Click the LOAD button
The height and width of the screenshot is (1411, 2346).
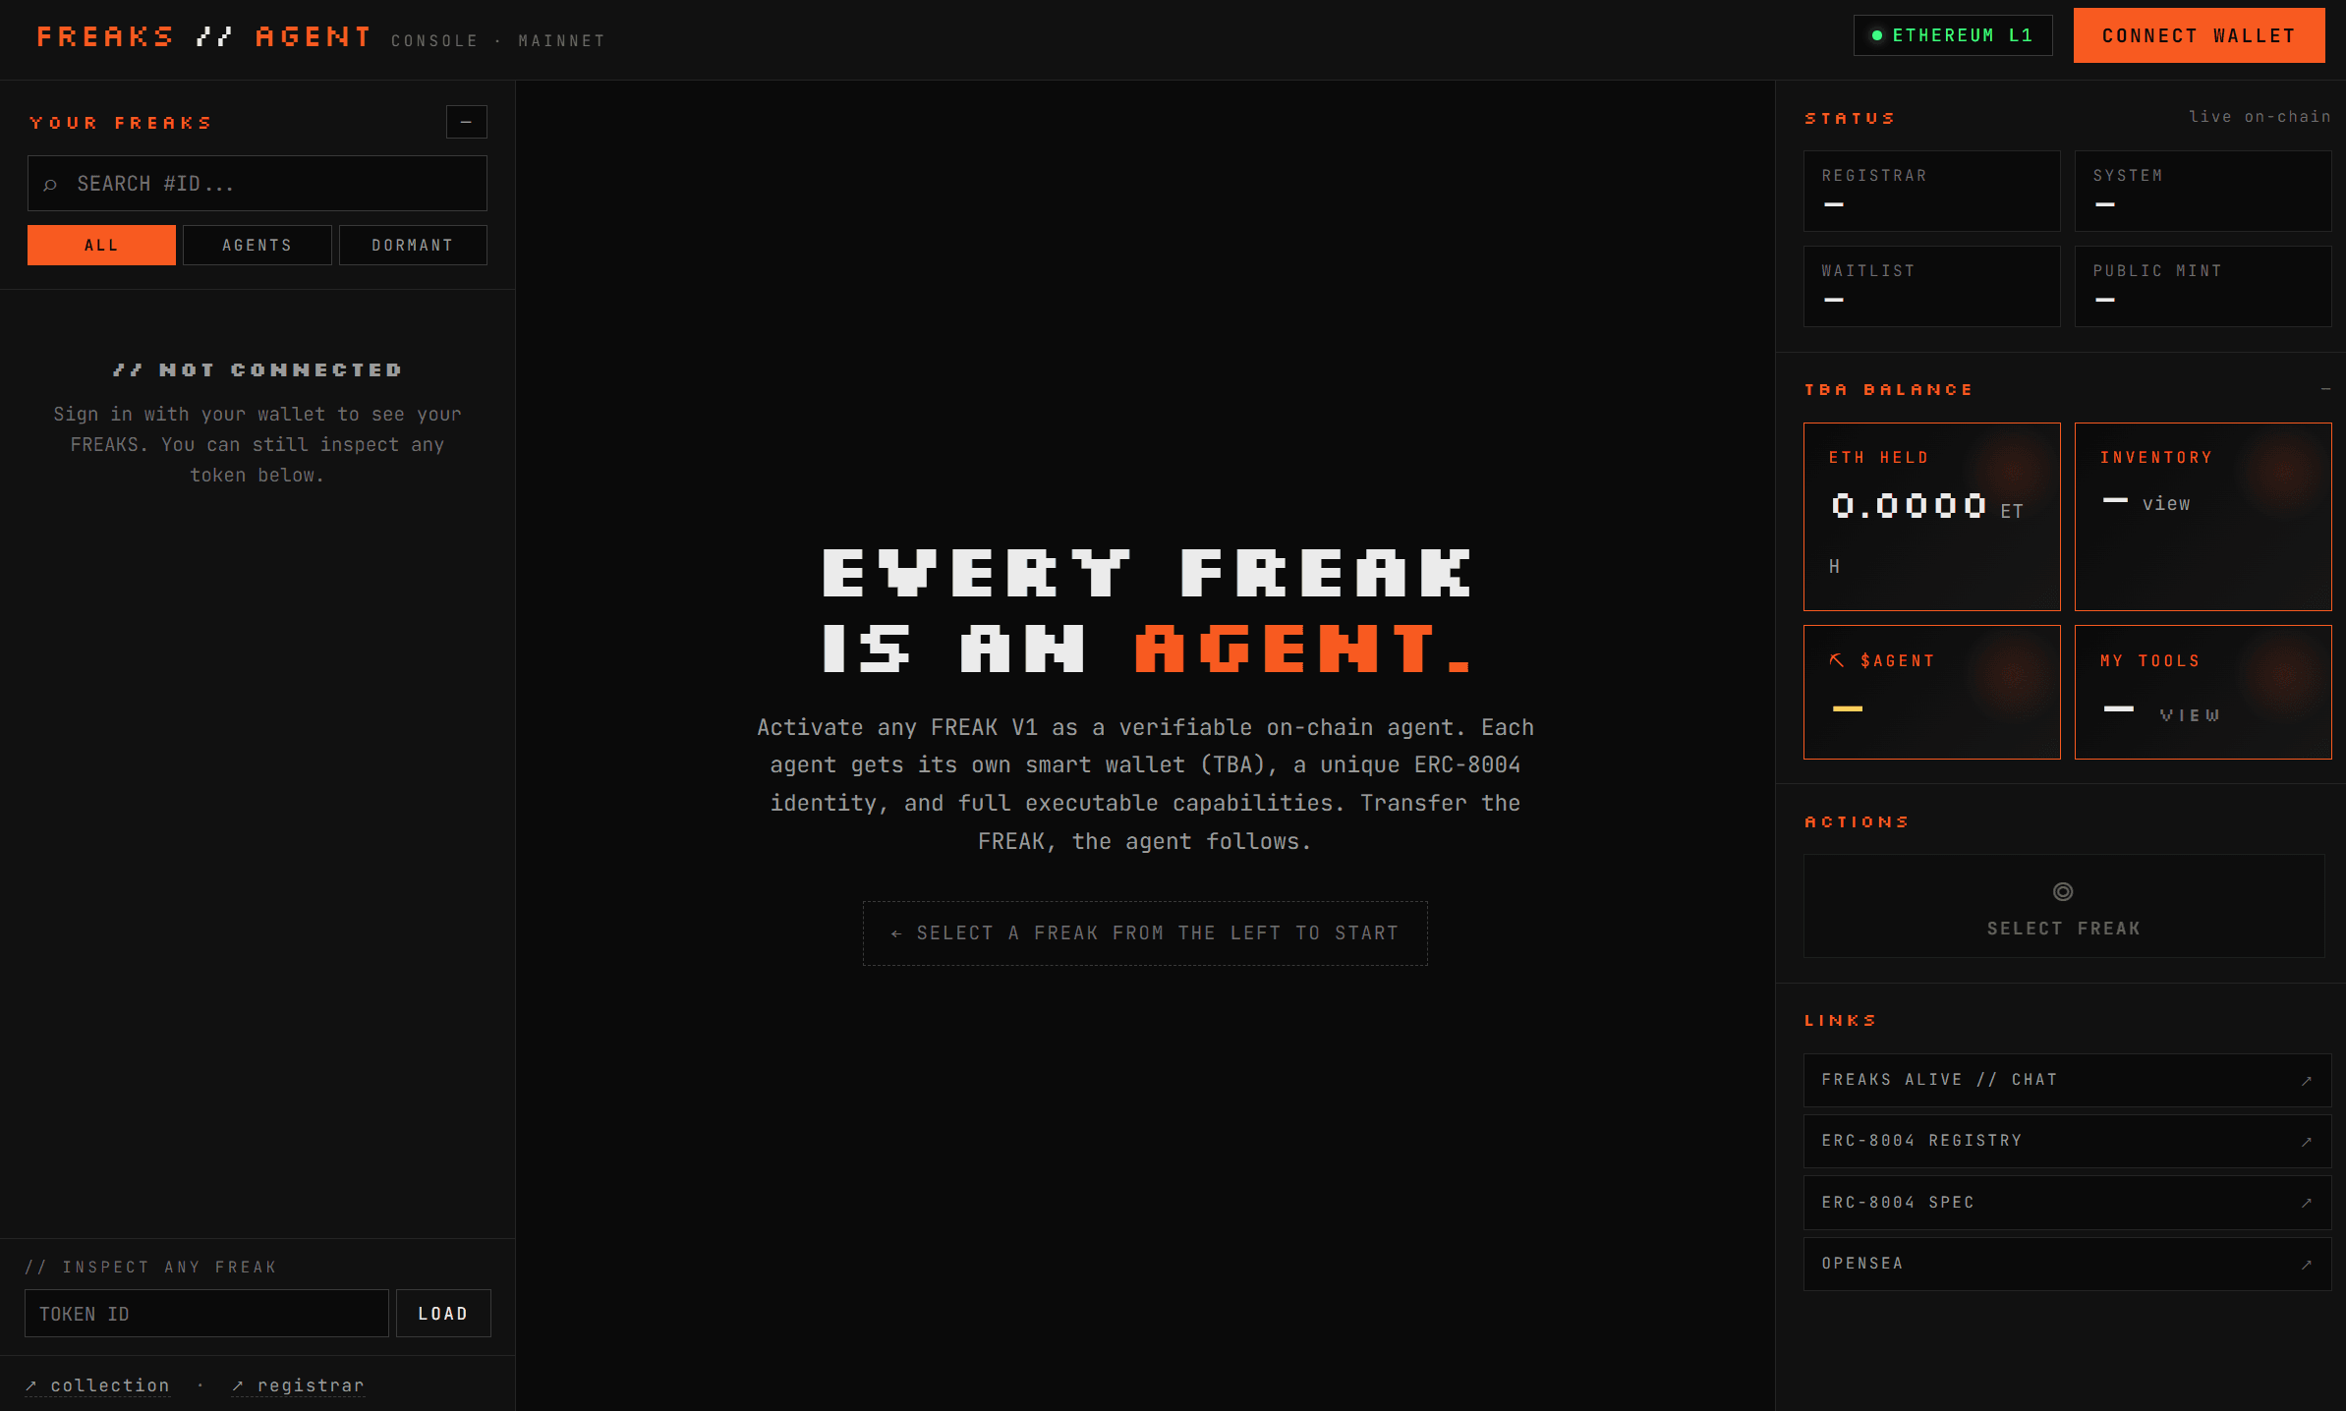pyautogui.click(x=443, y=1313)
